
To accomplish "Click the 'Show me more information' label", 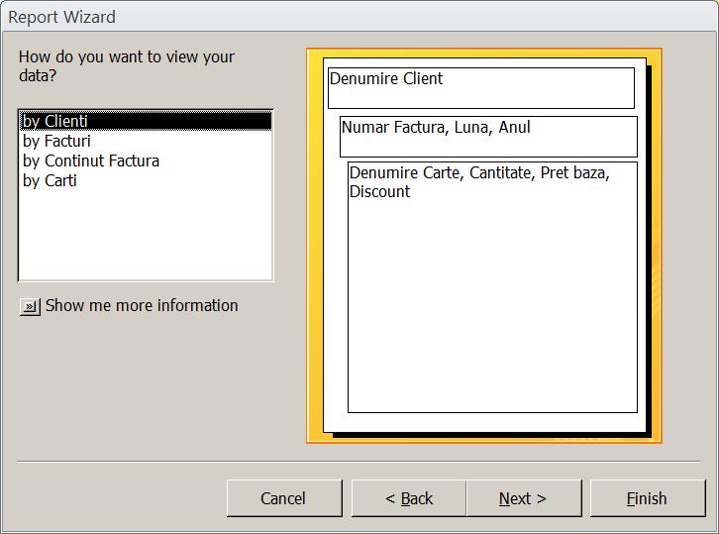I will coord(142,305).
